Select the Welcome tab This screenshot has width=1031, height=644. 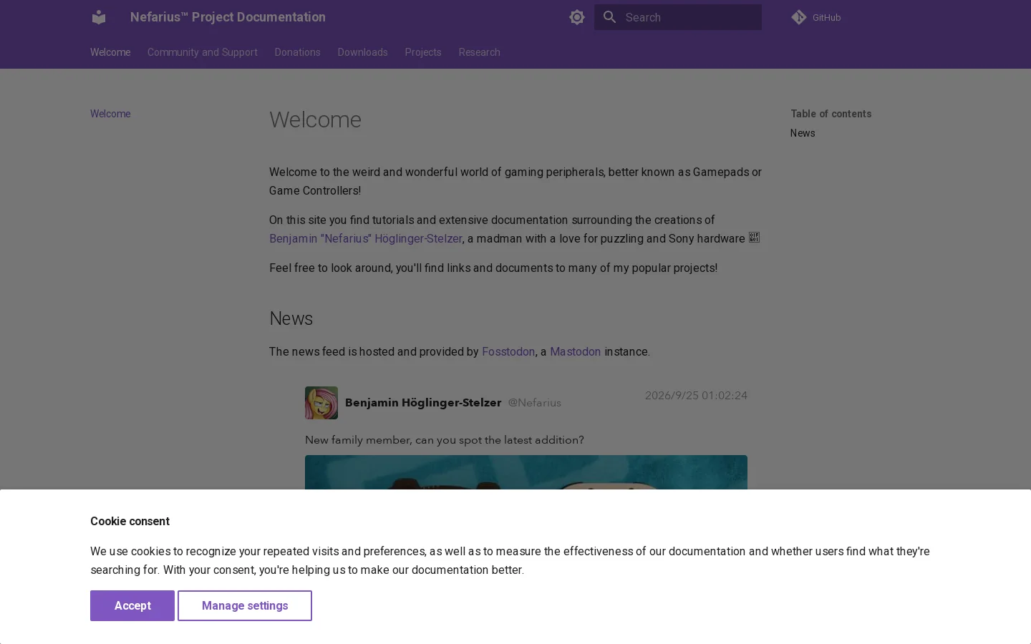110,52
